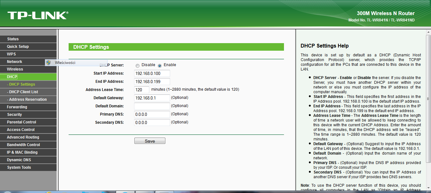Click the TP-LINK logo in the header
Viewport: 431px width, 193px height.
coord(38,15)
